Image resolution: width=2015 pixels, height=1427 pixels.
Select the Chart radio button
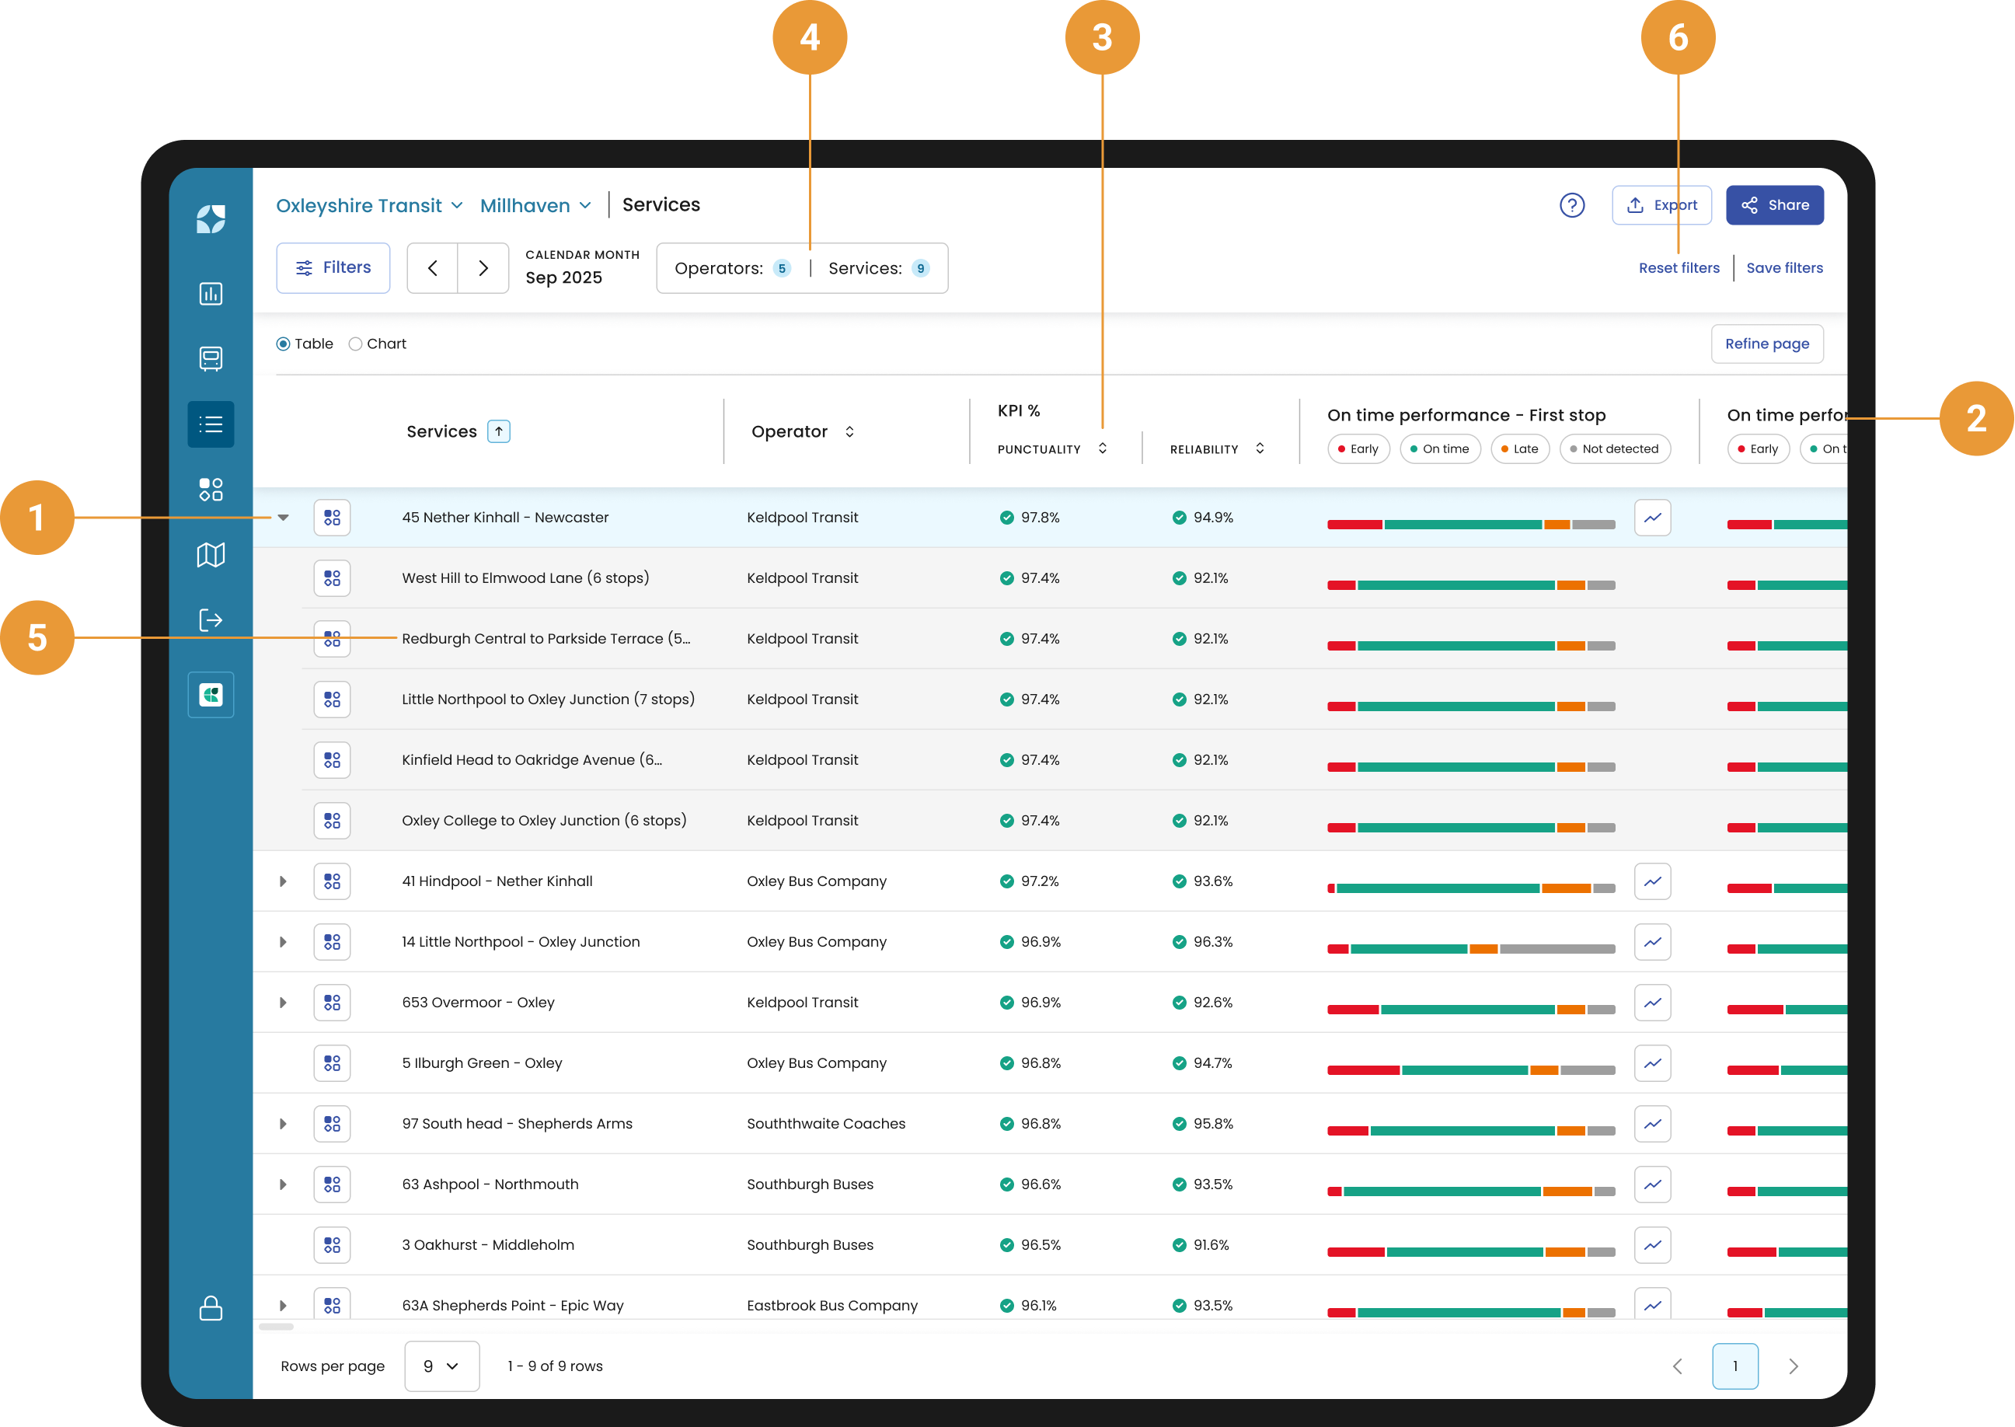356,344
